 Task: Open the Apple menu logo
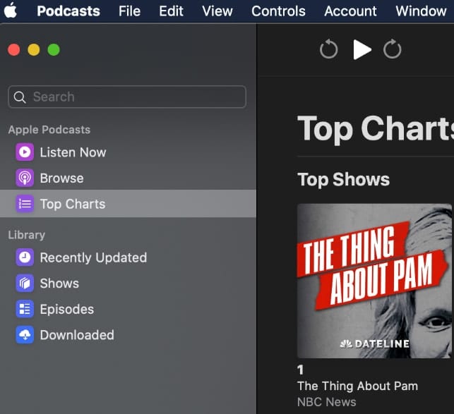click(x=11, y=11)
